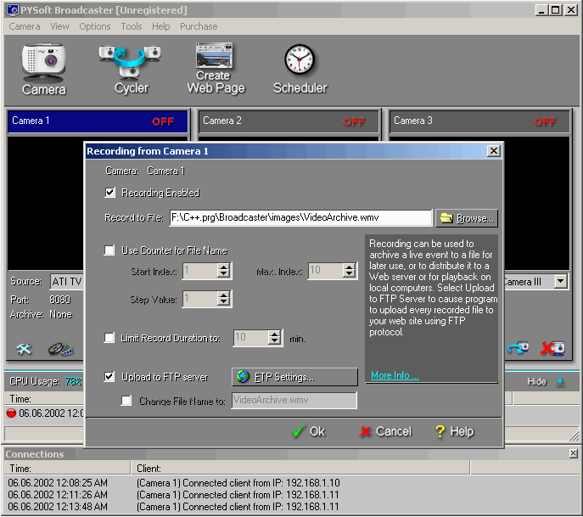Open the Options menu

click(95, 26)
